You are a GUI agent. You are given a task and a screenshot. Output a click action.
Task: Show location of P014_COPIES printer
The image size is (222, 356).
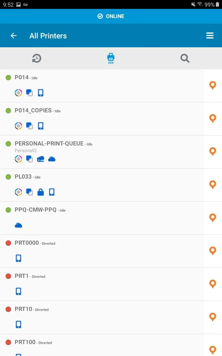[x=213, y=118]
